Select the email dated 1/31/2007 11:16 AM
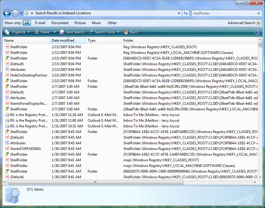The width and height of the screenshot is (265, 208). pos(130,115)
